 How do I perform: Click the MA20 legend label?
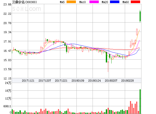pyautogui.click(x=105, y=2)
